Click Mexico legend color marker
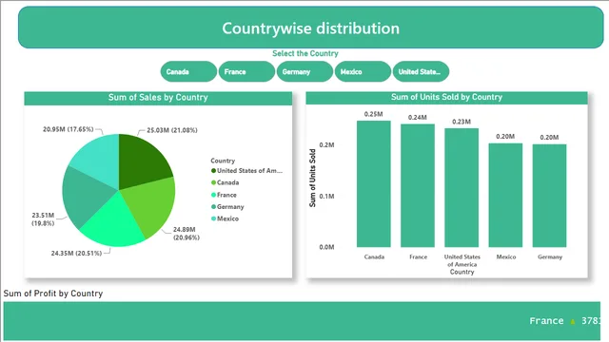The height and width of the screenshot is (342, 609). pyautogui.click(x=213, y=218)
